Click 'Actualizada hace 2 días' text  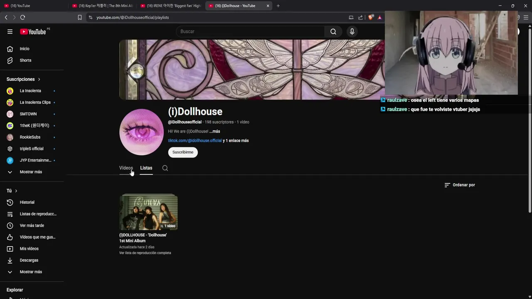click(137, 247)
